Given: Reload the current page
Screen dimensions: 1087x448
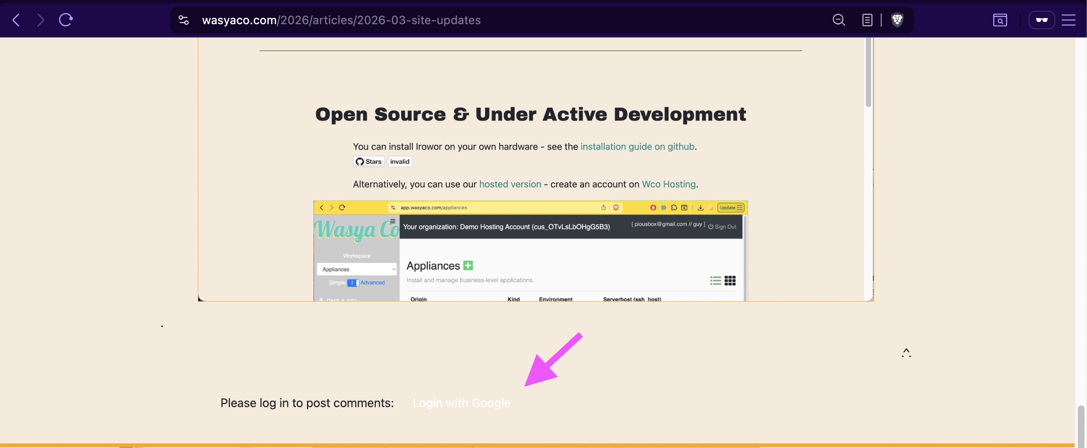Looking at the screenshot, I should pos(66,20).
